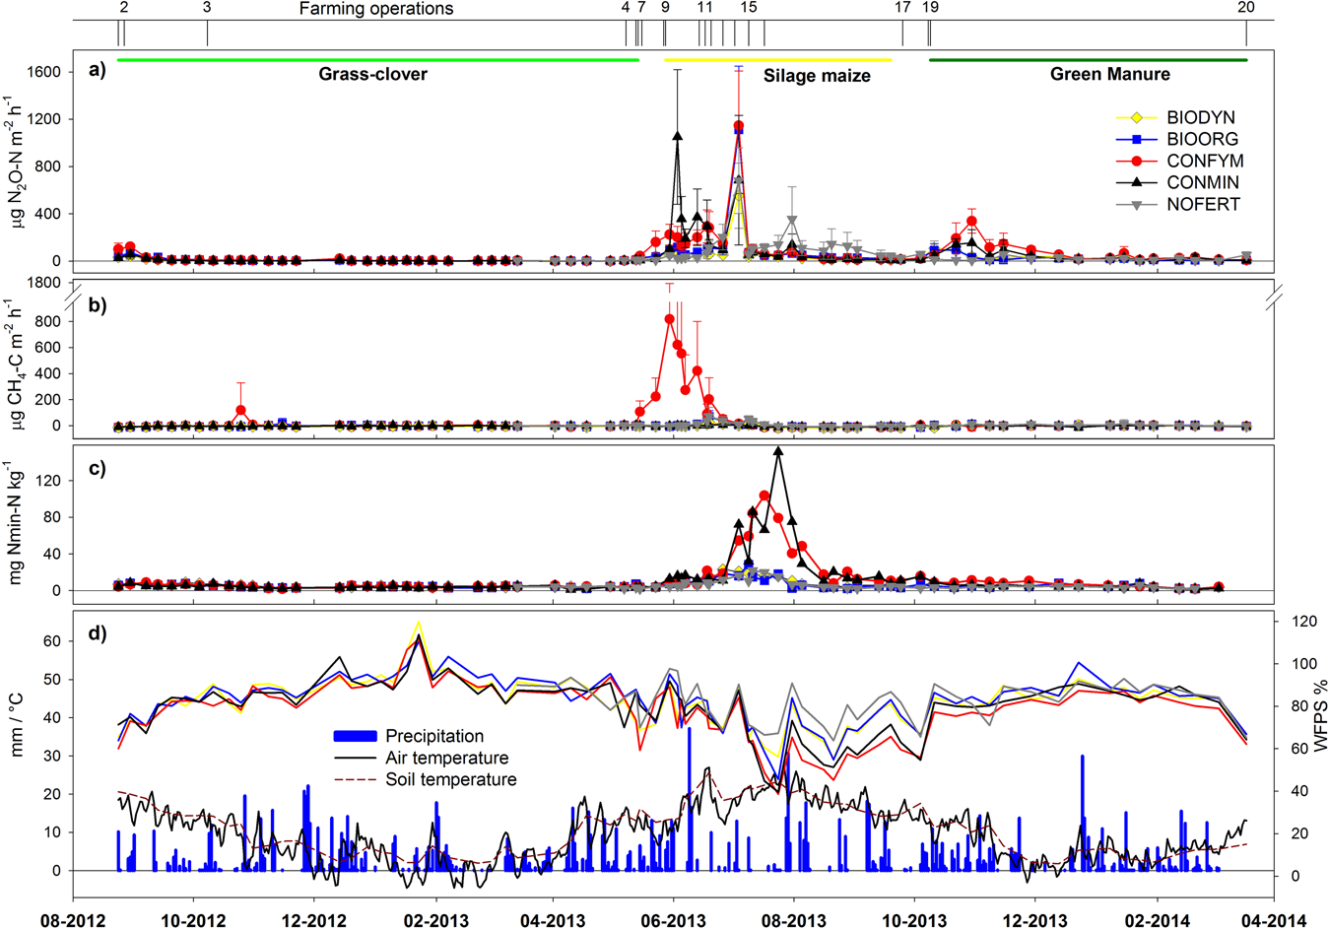Select farming operation number 7
The width and height of the screenshot is (1329, 929).
pyautogui.click(x=641, y=8)
